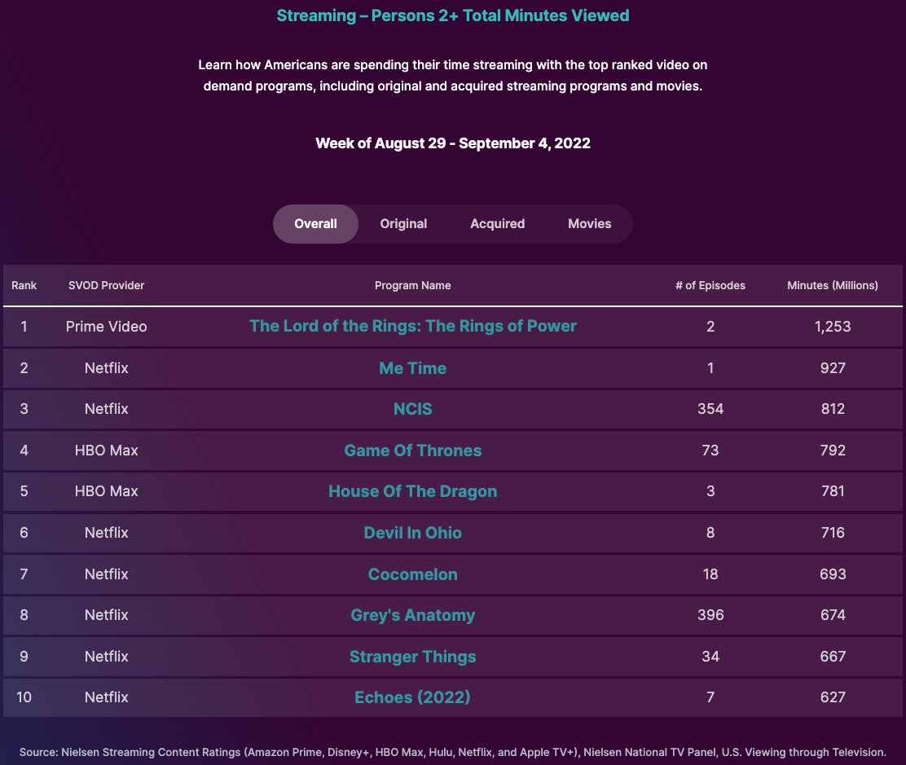Select the Overall tab
906x765 pixels.
315,223
